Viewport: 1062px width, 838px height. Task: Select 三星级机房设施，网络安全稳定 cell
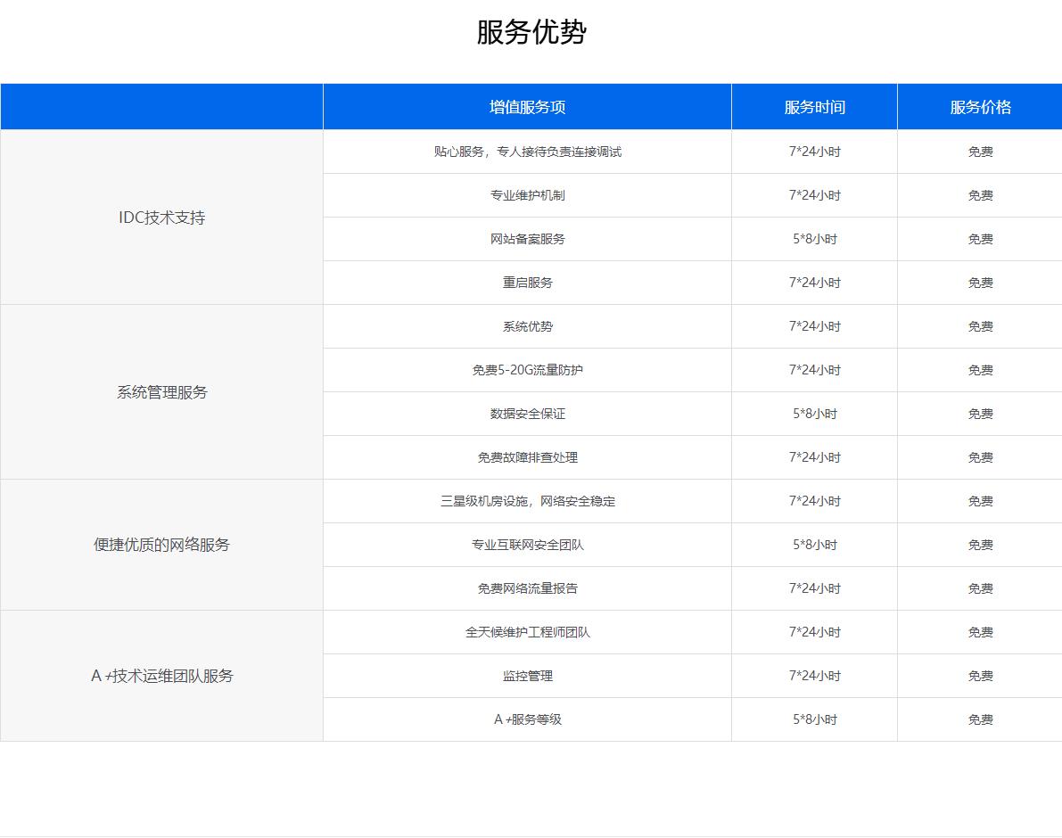point(527,501)
